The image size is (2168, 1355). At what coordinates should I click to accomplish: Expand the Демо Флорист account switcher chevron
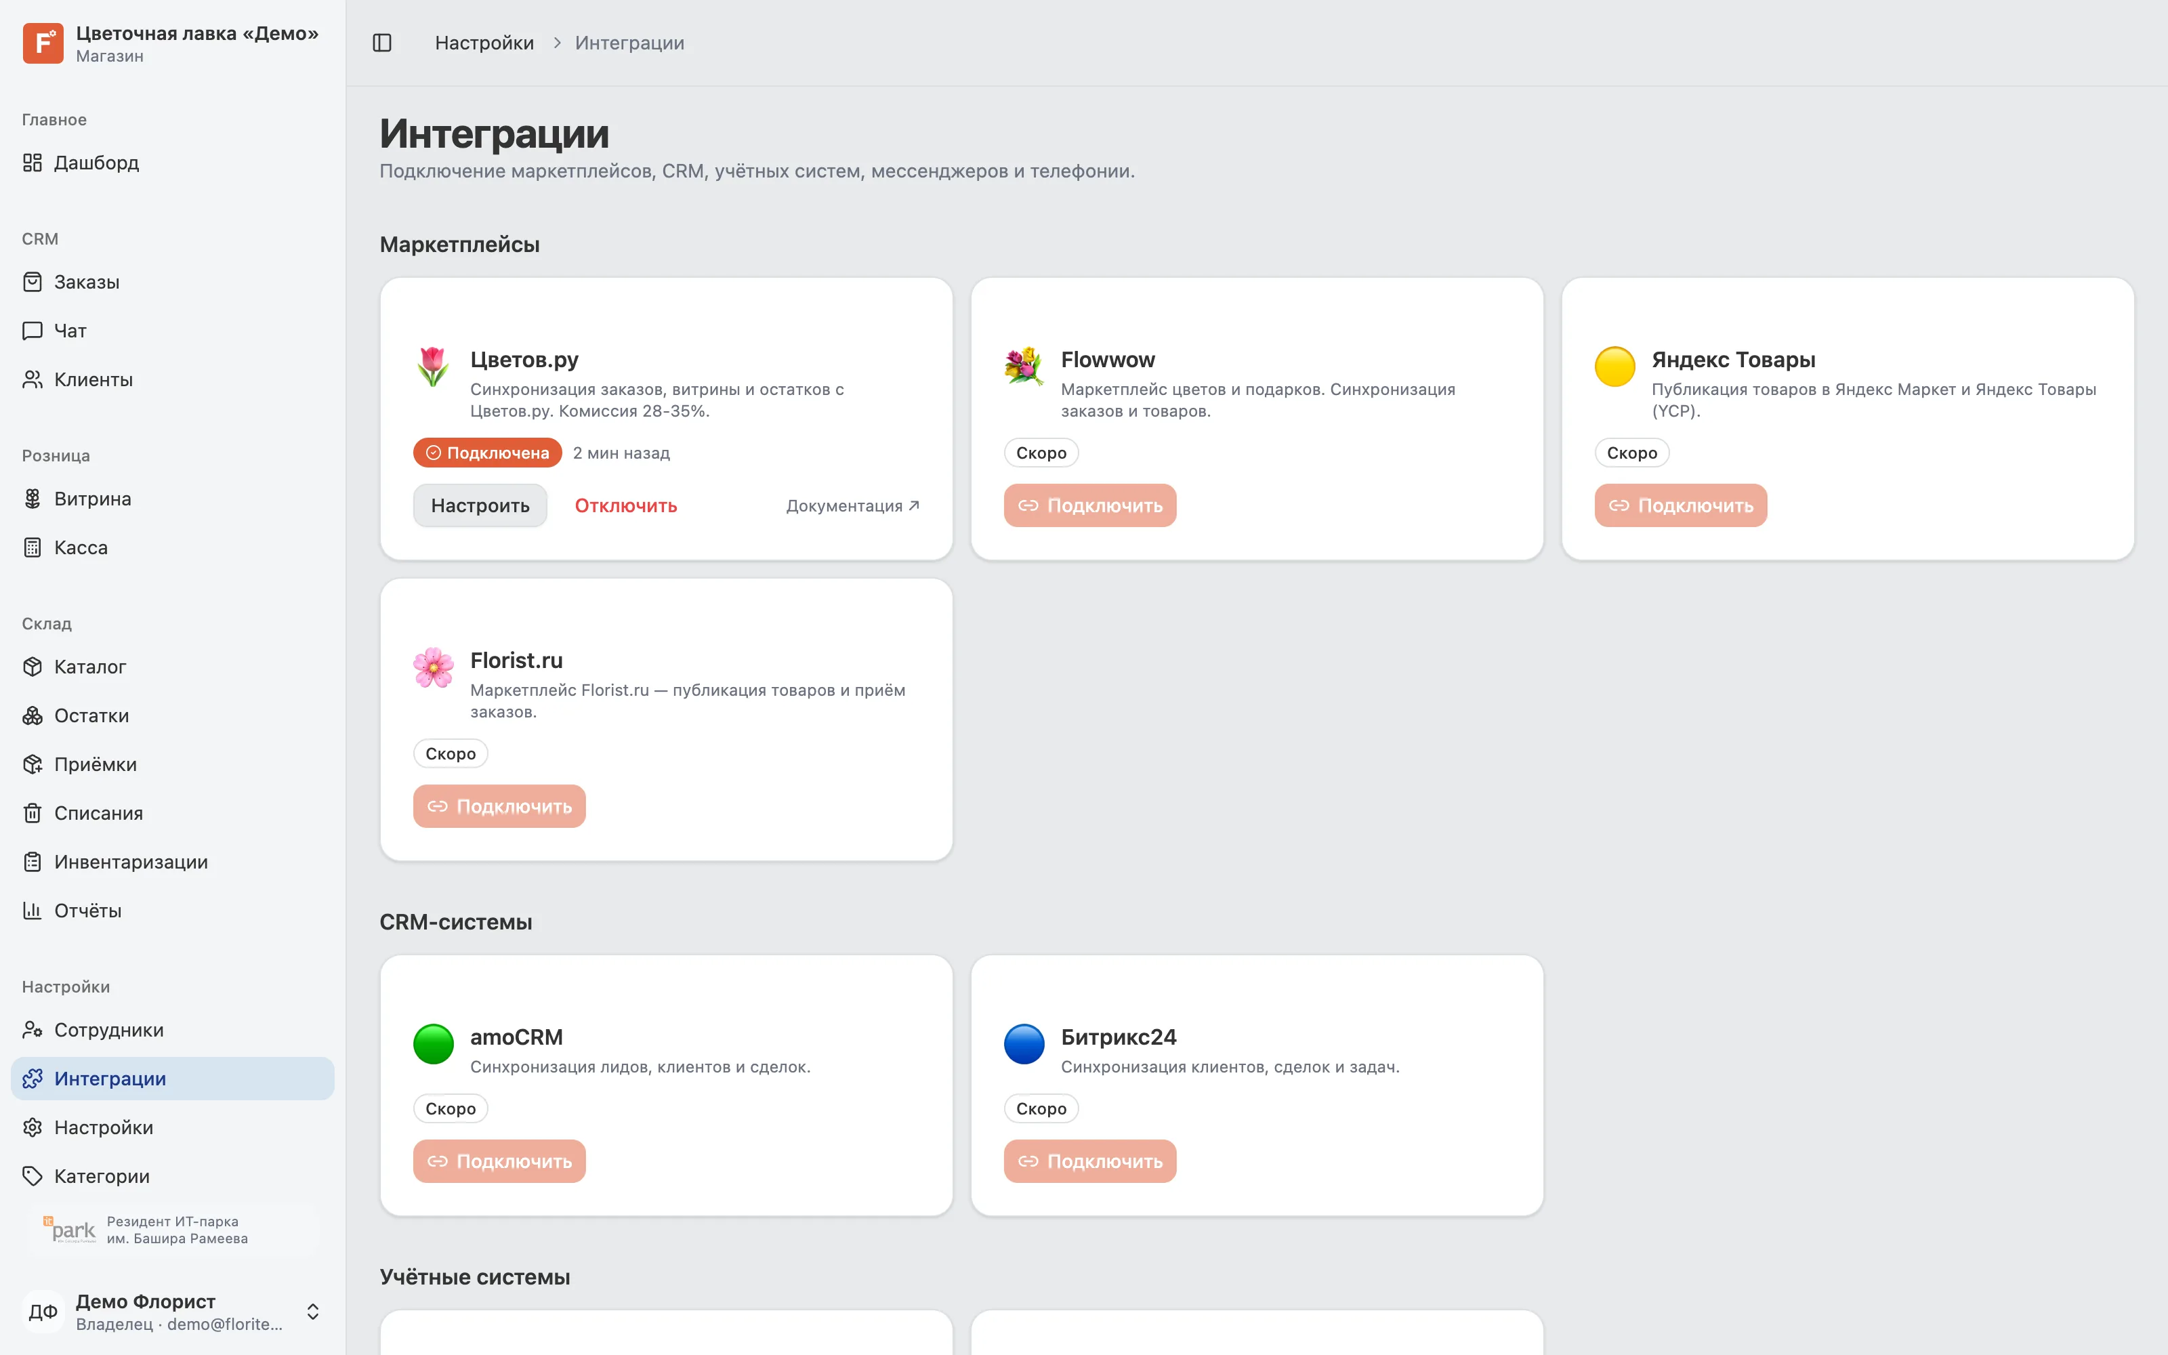click(312, 1312)
